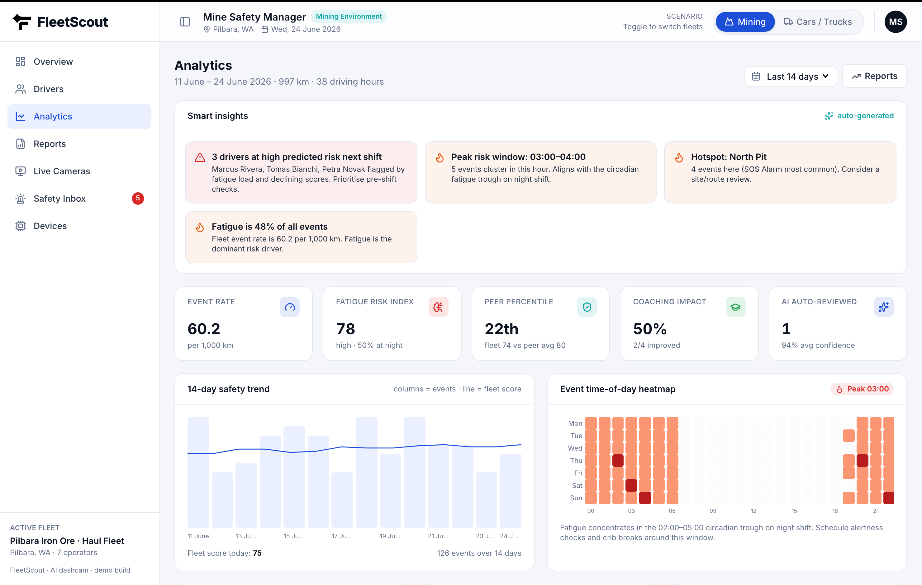922x585 pixels.
Task: Click the dark red Sunday 04:00 heatmap cell
Action: (645, 498)
